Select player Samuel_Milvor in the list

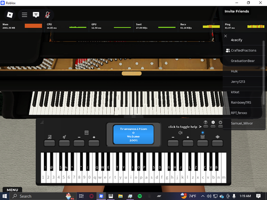coord(243,123)
